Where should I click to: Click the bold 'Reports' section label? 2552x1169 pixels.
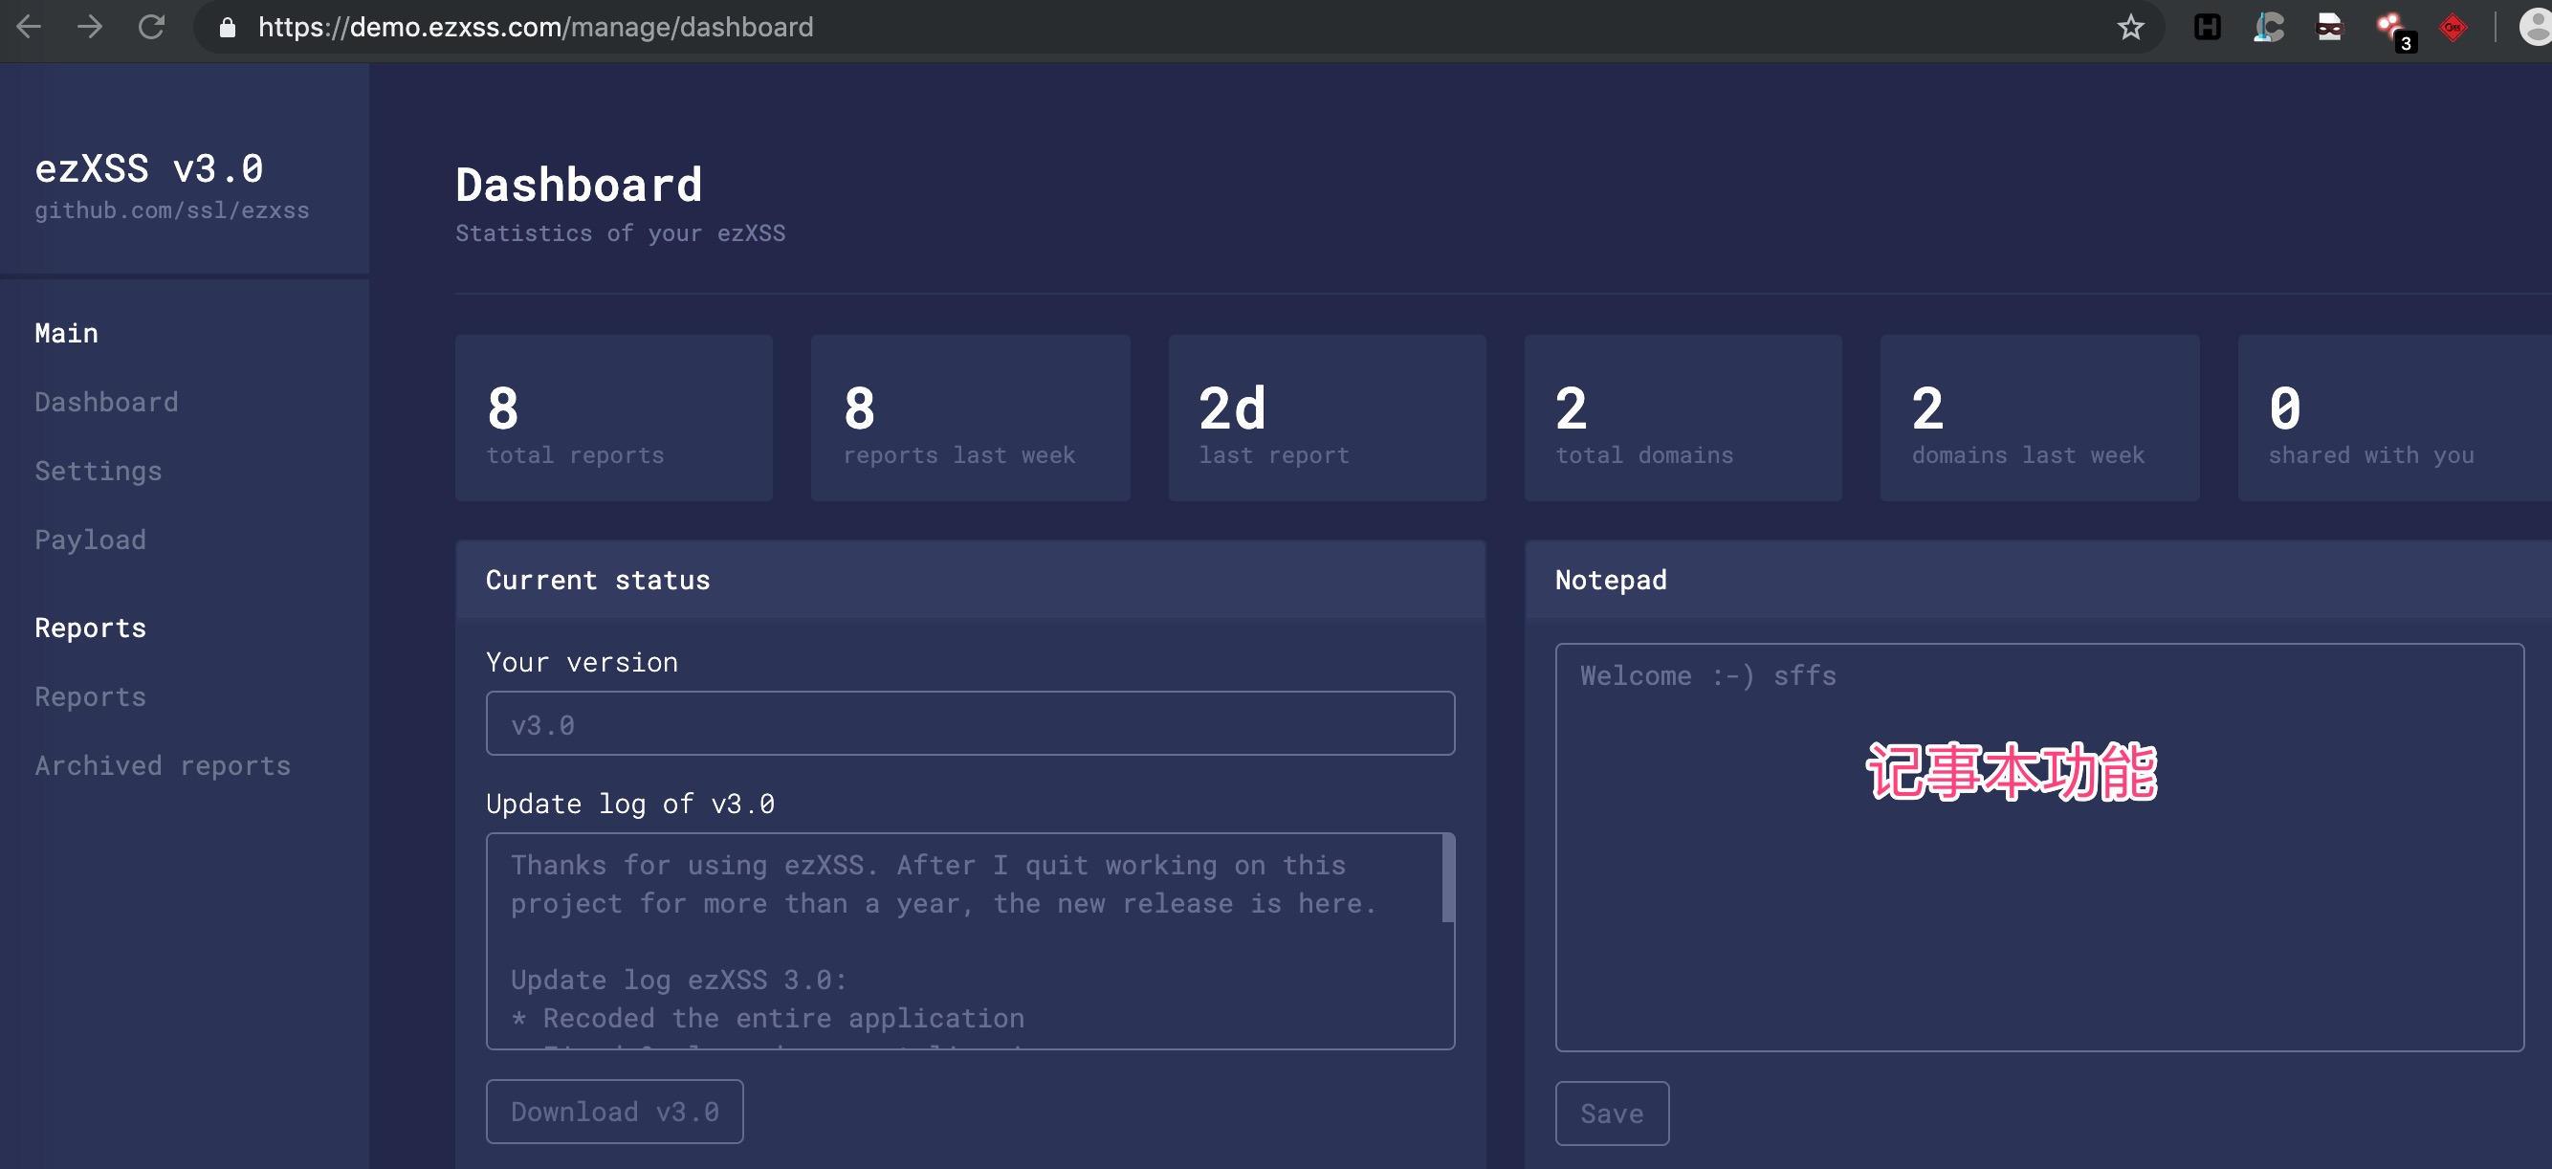(x=90, y=629)
